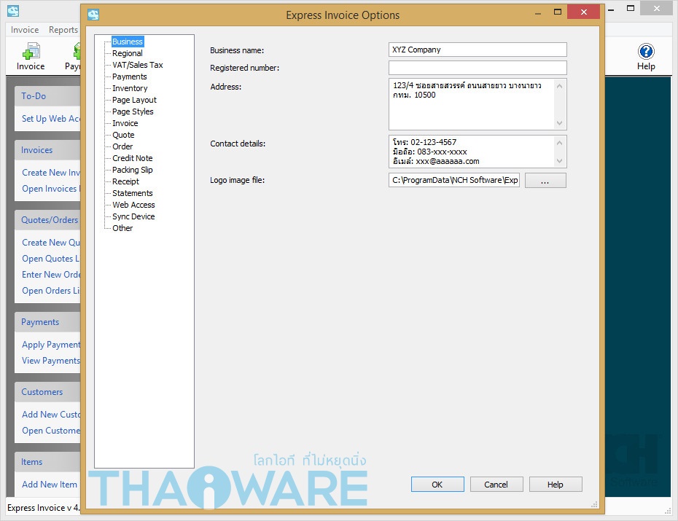The width and height of the screenshot is (678, 521).
Task: Select Invoice in the options tree
Action: (125, 123)
